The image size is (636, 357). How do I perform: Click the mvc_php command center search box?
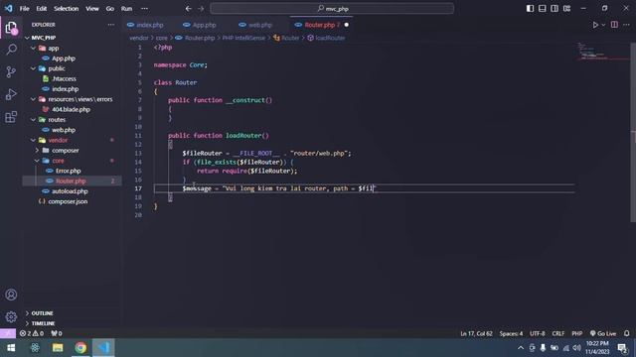[x=332, y=9]
